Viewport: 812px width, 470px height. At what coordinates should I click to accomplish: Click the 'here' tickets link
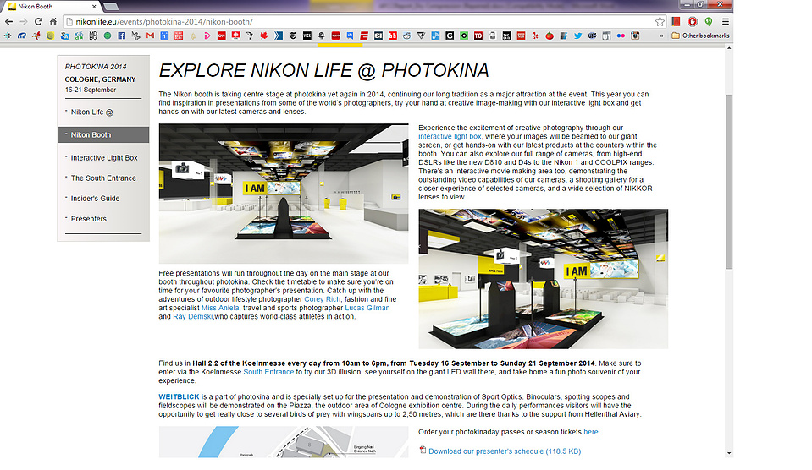(590, 432)
